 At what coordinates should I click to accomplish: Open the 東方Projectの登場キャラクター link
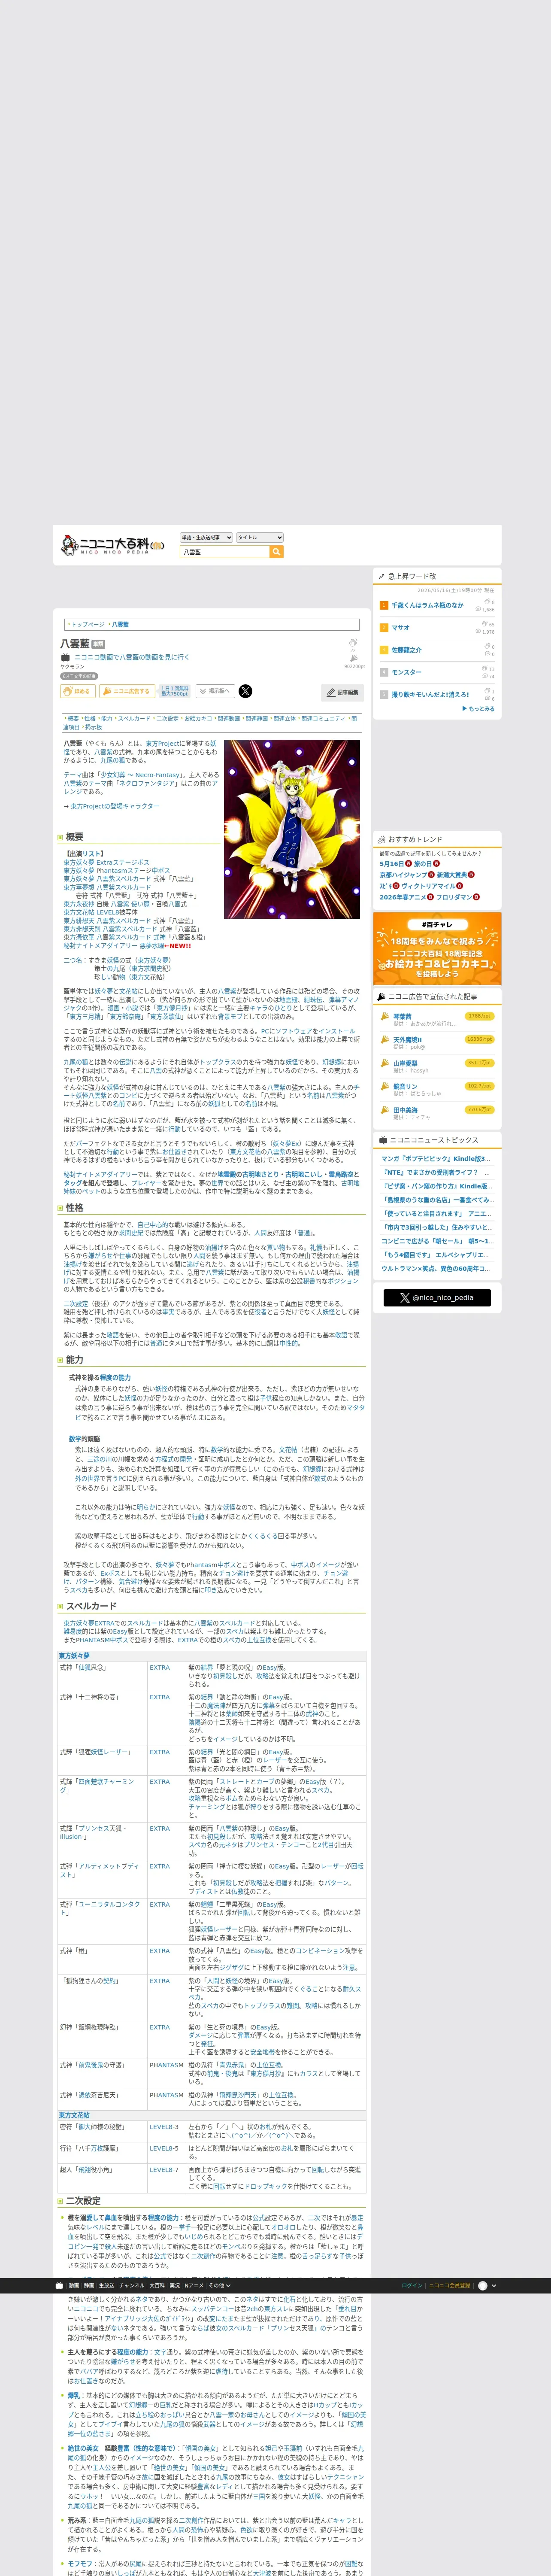pyautogui.click(x=114, y=806)
